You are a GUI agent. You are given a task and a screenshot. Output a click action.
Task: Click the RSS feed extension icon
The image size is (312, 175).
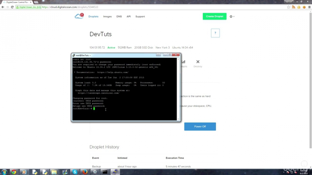294,7
